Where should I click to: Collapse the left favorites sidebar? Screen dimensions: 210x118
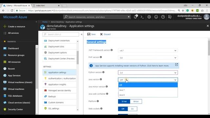click(36, 22)
